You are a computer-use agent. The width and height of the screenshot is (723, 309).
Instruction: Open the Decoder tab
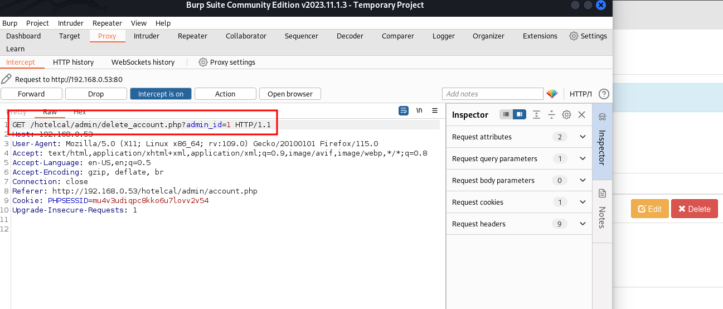point(350,36)
